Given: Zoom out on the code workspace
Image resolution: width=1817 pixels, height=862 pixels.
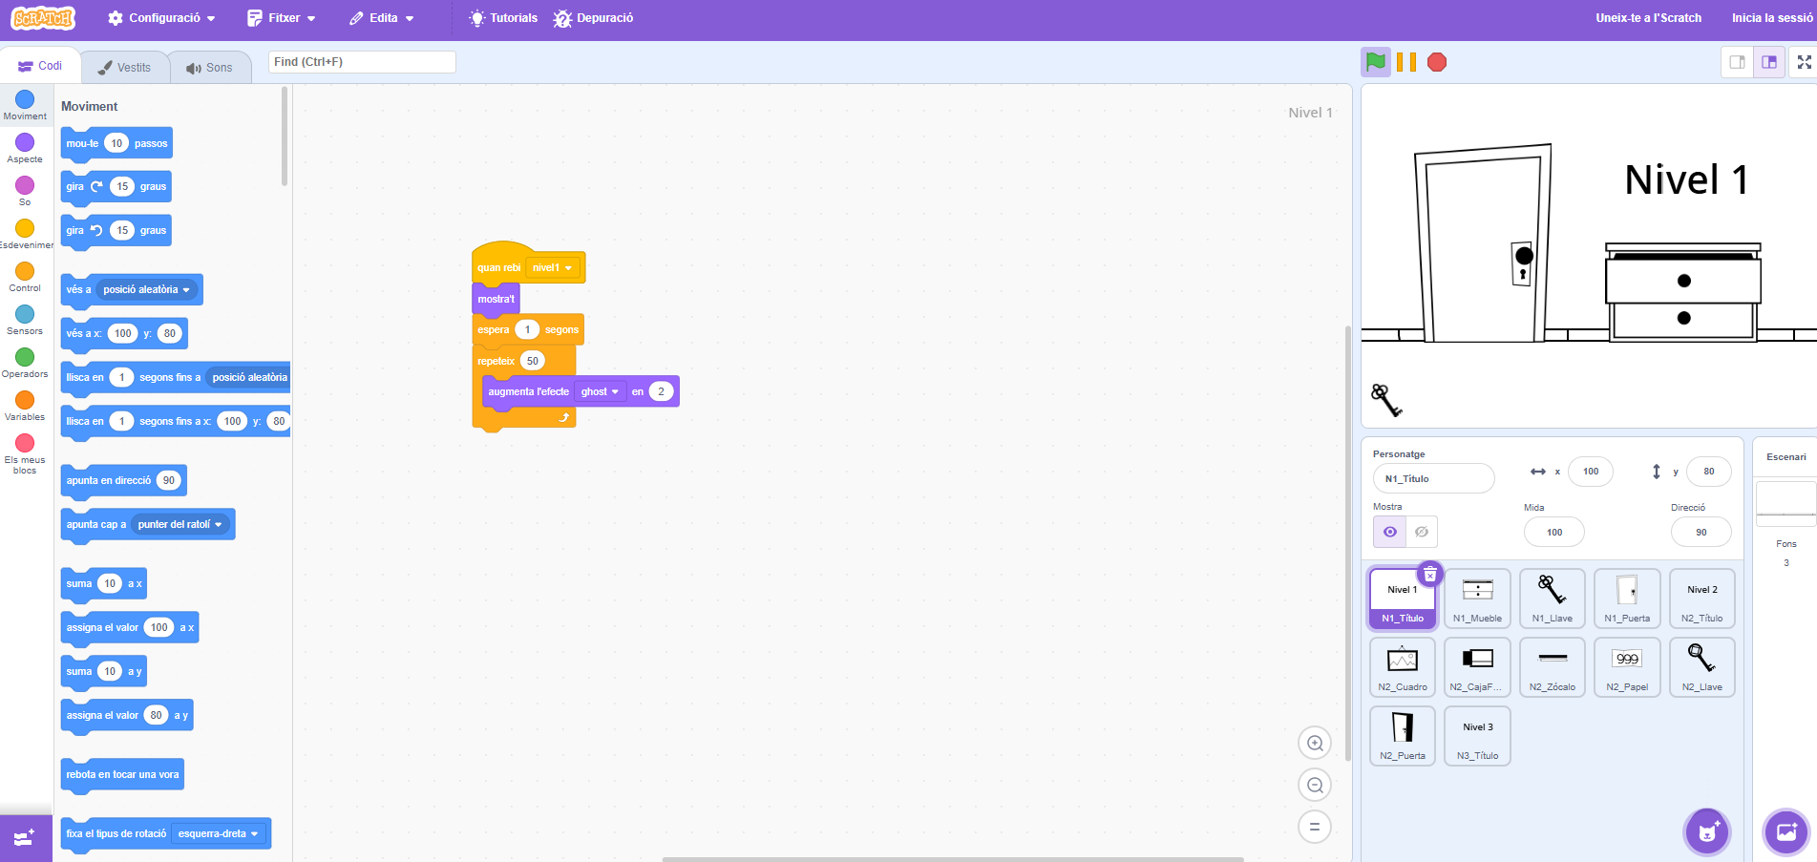Looking at the screenshot, I should click(1315, 785).
